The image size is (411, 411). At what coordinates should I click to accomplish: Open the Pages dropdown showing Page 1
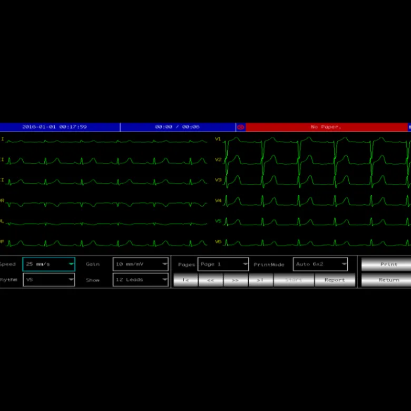pyautogui.click(x=223, y=264)
